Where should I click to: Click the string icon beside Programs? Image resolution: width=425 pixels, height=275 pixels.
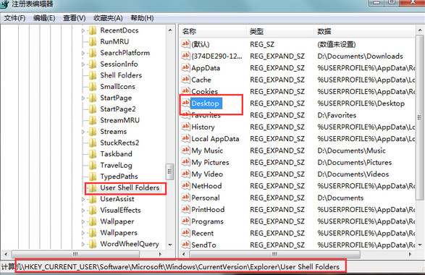[x=185, y=221]
